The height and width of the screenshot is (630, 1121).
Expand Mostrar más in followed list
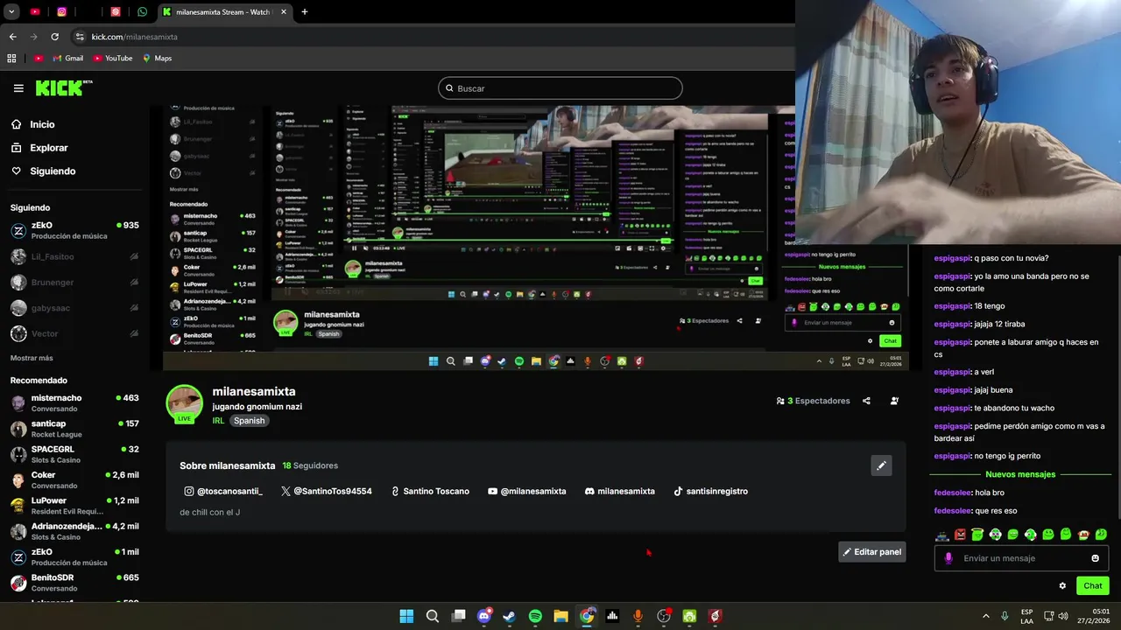[32, 358]
